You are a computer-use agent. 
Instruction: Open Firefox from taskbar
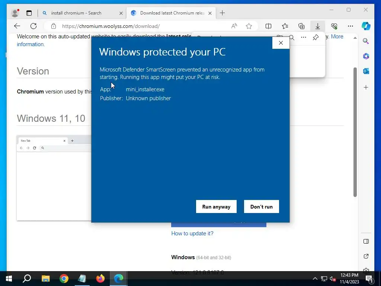[100, 279]
